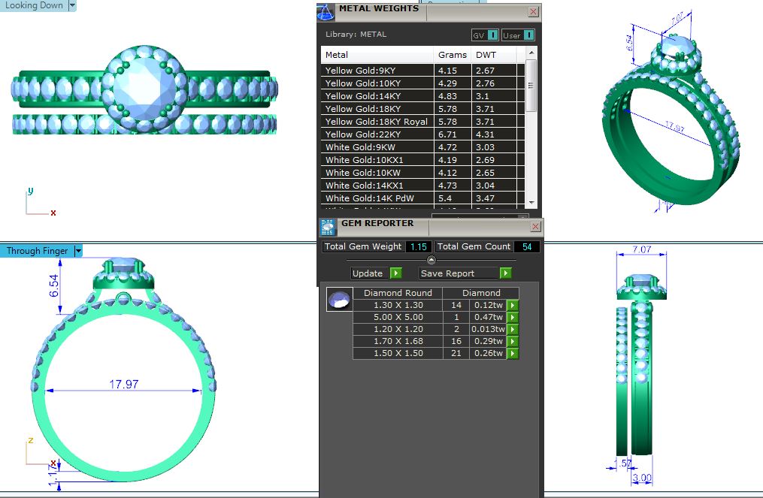
Task: Click green arrow on 1.50 X 1.50 row
Action: pyautogui.click(x=513, y=353)
